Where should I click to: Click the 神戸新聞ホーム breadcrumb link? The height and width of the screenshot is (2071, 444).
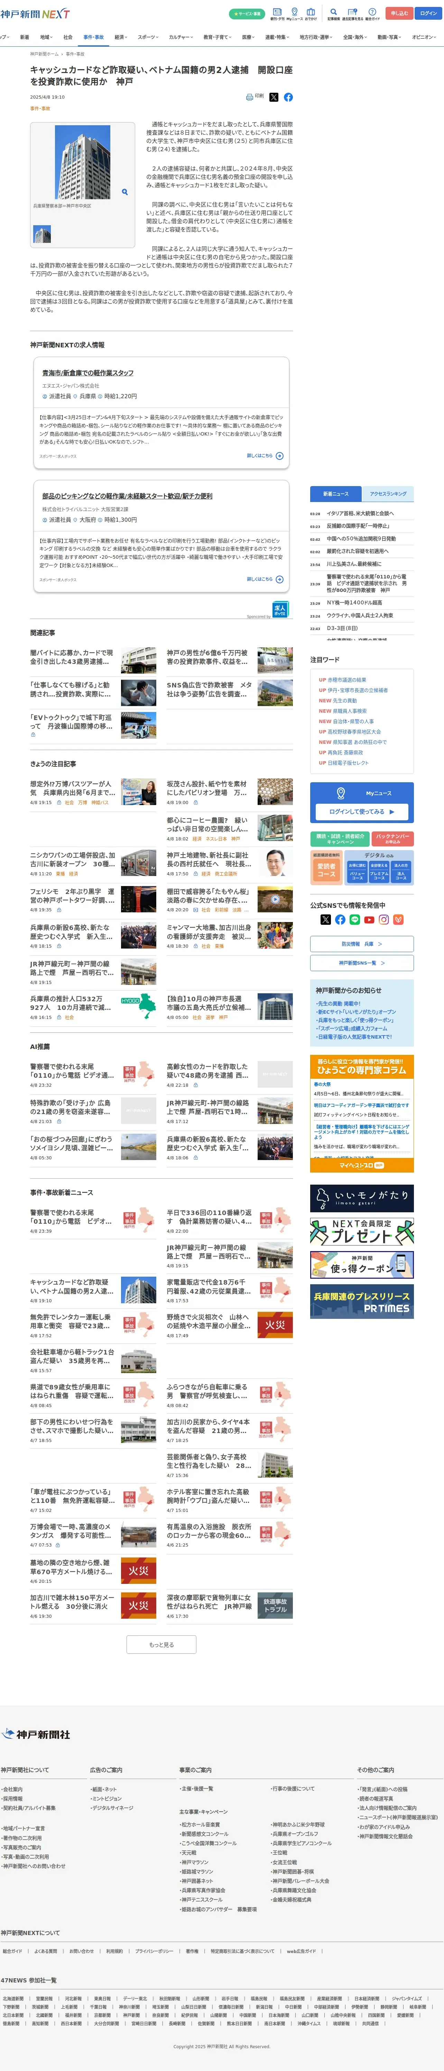(x=44, y=54)
